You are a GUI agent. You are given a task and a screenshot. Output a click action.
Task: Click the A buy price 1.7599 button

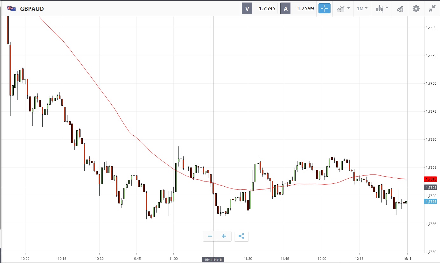298,9
